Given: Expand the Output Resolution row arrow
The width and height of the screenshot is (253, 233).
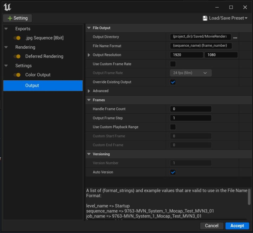Looking at the screenshot, I should click(89, 55).
